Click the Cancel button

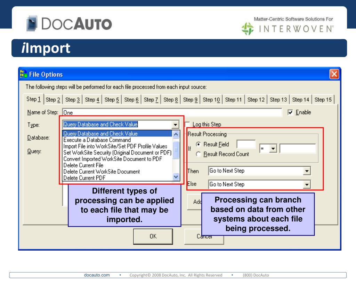click(x=204, y=236)
